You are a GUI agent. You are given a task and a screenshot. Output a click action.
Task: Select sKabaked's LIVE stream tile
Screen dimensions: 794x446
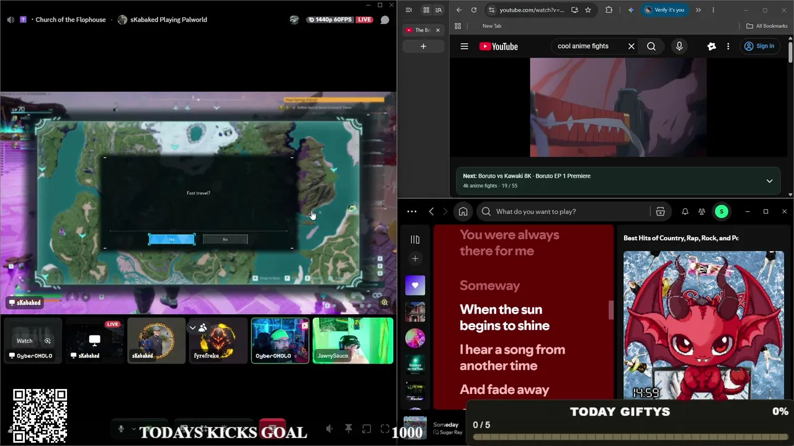[x=94, y=341]
